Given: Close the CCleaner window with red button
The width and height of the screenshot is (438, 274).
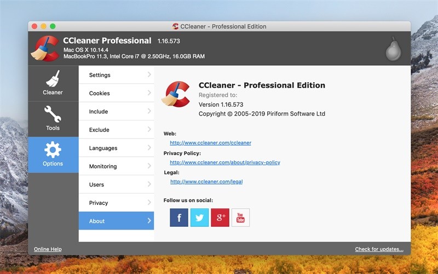Looking at the screenshot, I should click(34, 26).
